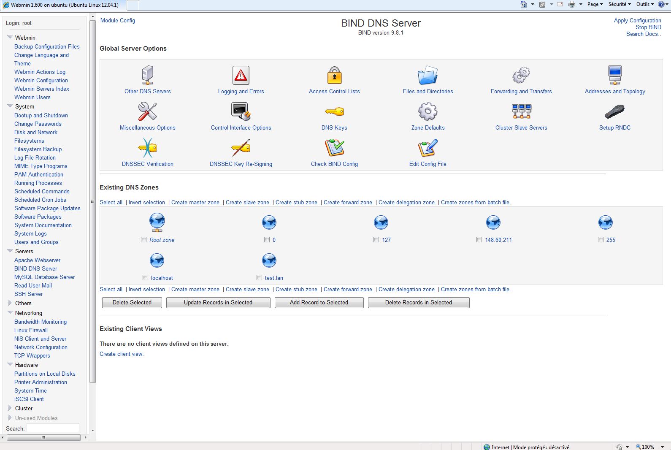The height and width of the screenshot is (450, 671).
Task: Open the Control Interface Options terminal icon
Action: pyautogui.click(x=241, y=112)
